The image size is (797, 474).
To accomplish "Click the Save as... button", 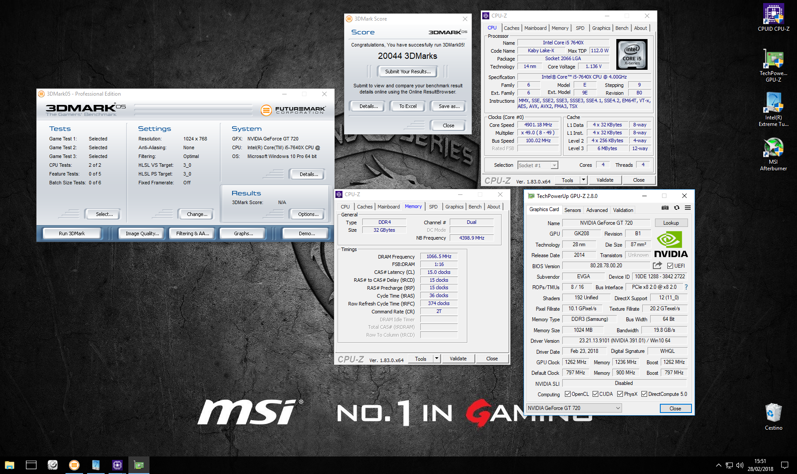I will pos(449,106).
